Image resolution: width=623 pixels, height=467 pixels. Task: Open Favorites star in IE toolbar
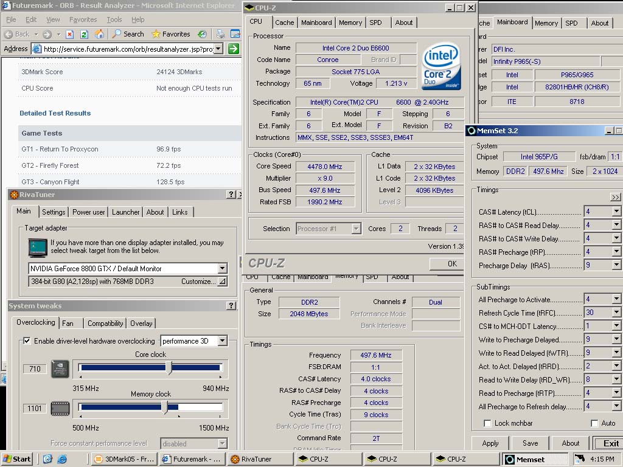[x=156, y=34]
